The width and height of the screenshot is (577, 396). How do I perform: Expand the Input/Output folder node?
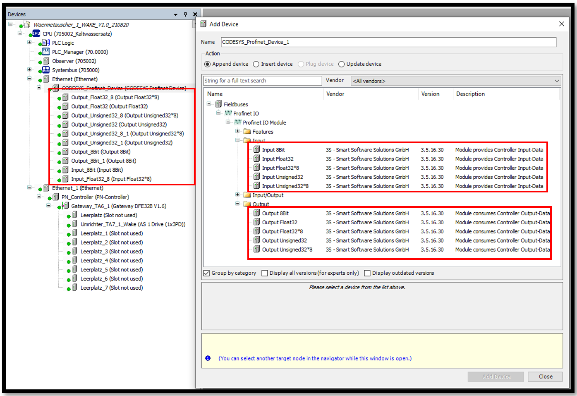point(237,195)
